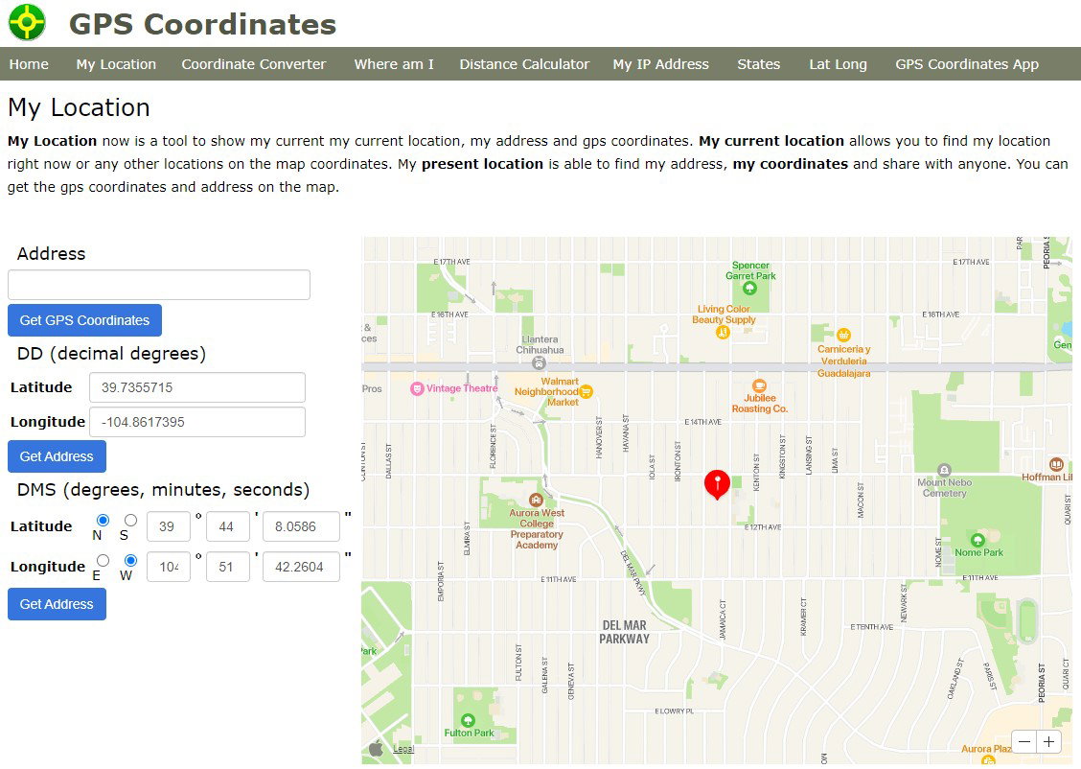This screenshot has height=769, width=1081.
Task: Focus latitude degrees field 39
Action: click(169, 527)
